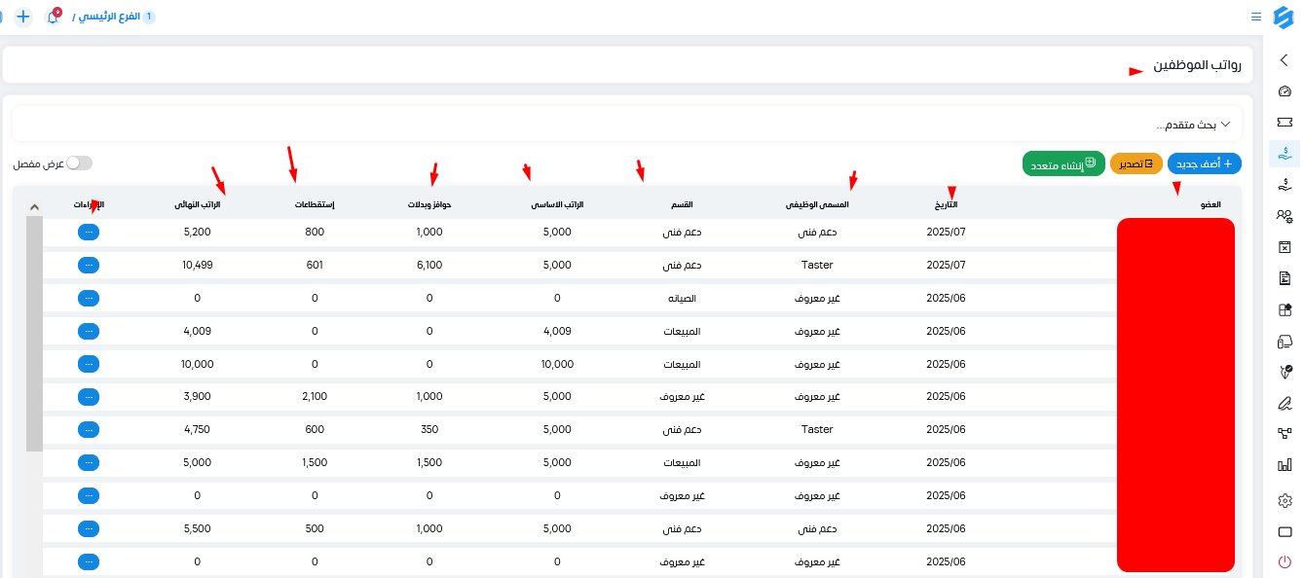Click the orange تصدير export button
The width and height of the screenshot is (1304, 578).
[x=1136, y=164]
